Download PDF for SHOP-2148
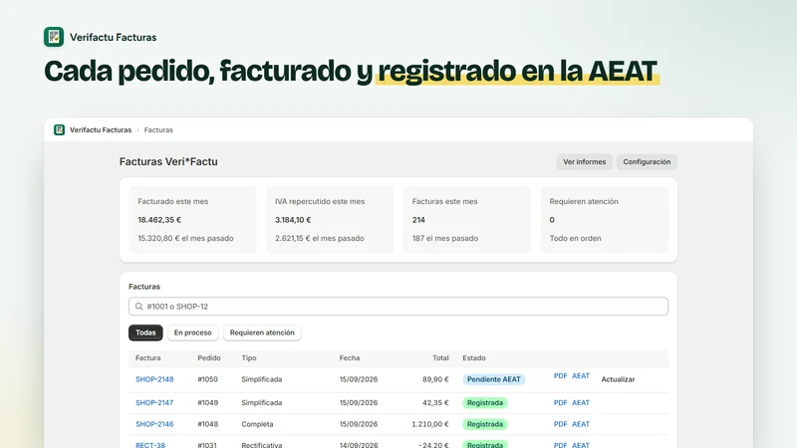 [560, 376]
